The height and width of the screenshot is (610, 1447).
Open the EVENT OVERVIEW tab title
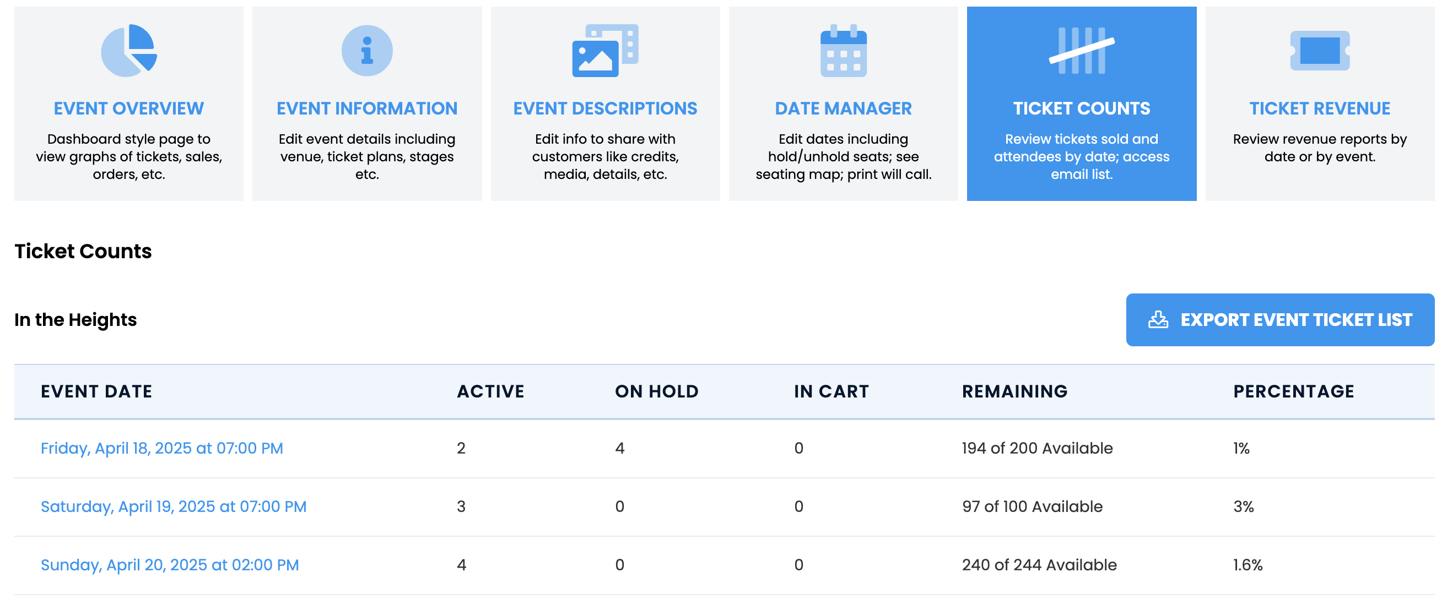128,108
